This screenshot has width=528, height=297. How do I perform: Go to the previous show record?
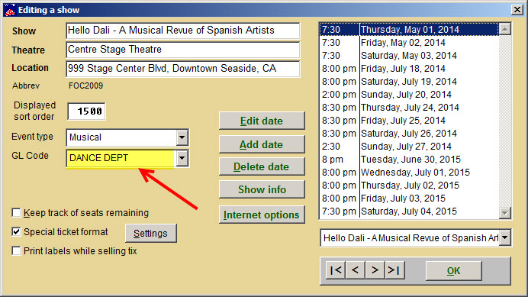(x=355, y=270)
